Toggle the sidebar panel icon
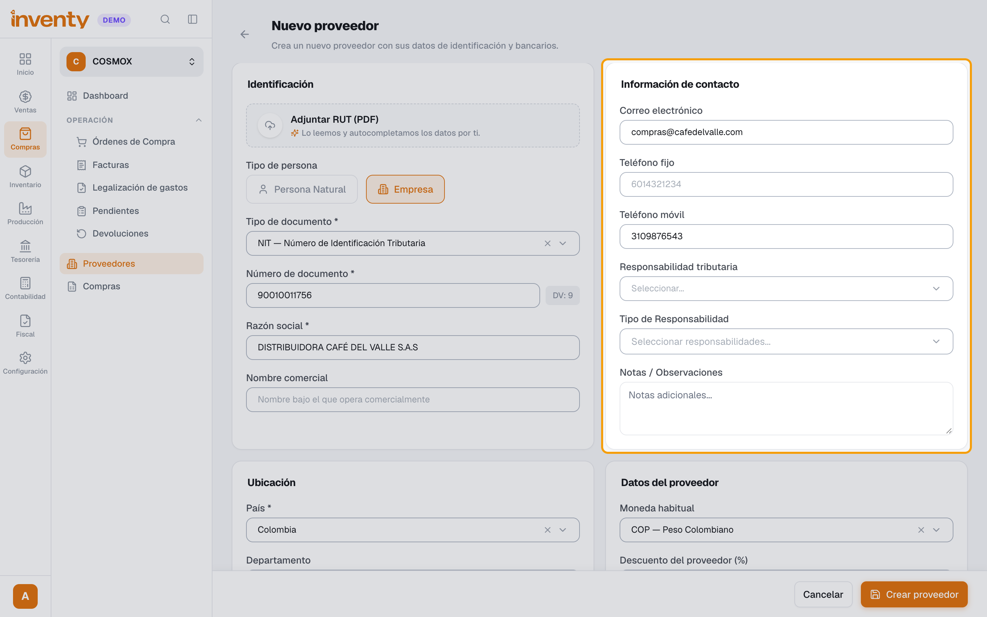Image resolution: width=987 pixels, height=617 pixels. [193, 19]
